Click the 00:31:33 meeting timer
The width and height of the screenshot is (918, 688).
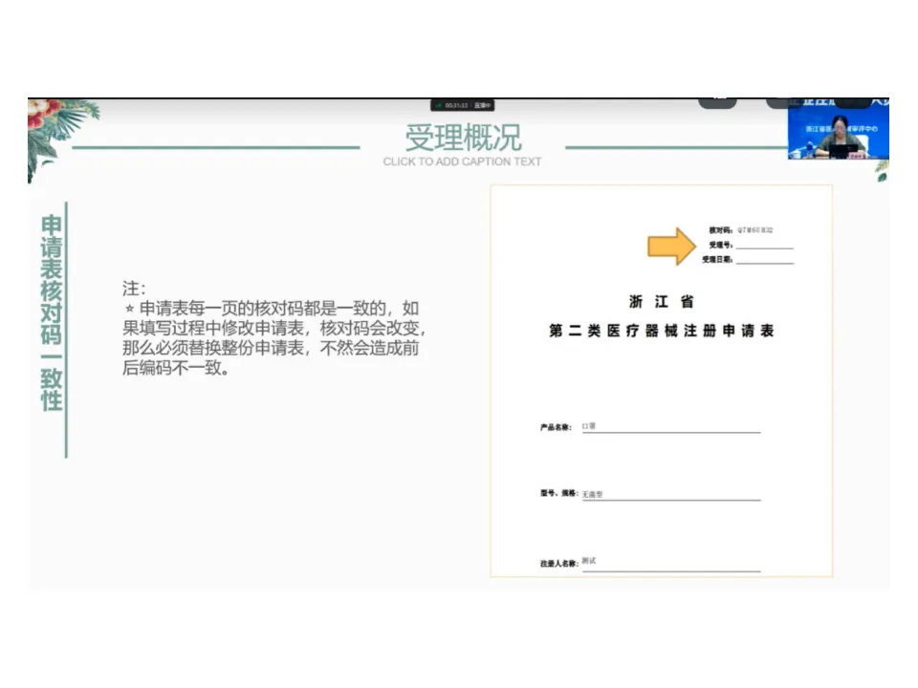[x=456, y=105]
